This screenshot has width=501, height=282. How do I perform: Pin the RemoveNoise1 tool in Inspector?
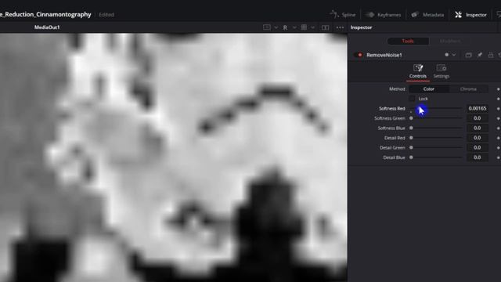[x=480, y=55]
